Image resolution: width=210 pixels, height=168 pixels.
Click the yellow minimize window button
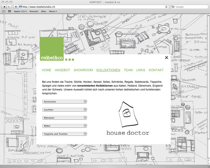tap(7, 2)
